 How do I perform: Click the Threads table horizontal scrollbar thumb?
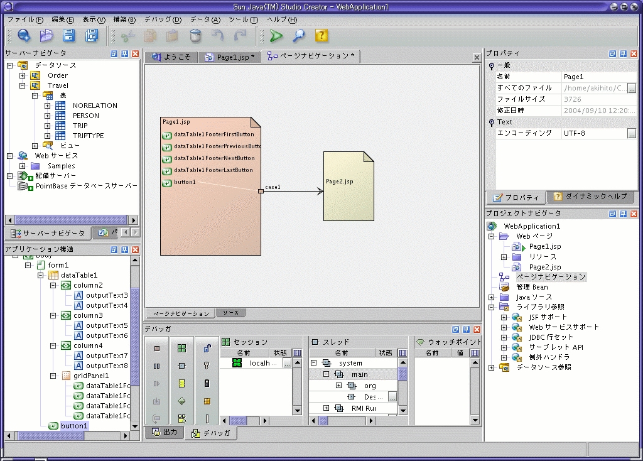(x=323, y=420)
